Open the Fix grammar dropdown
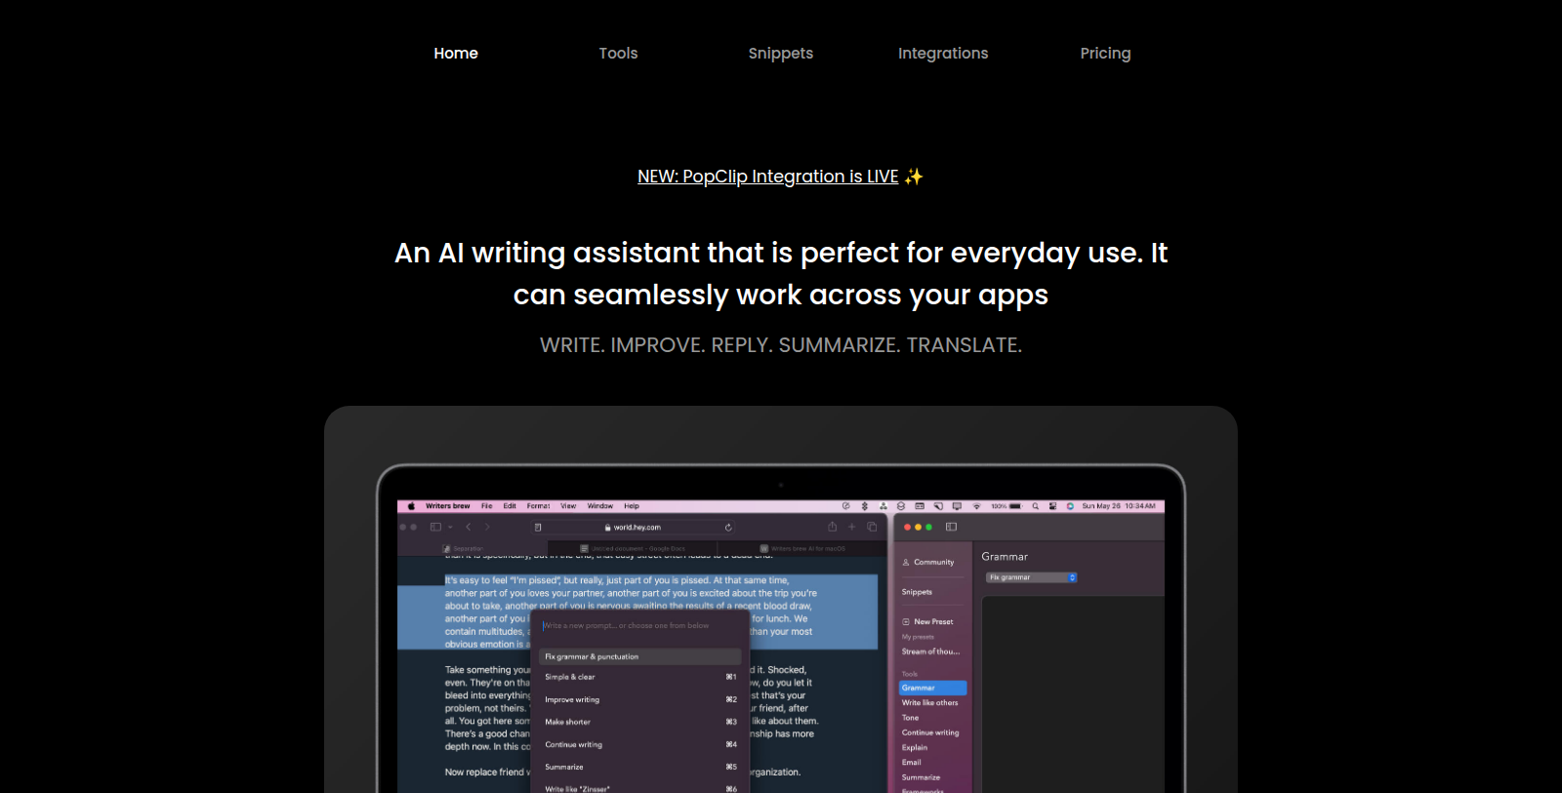Image resolution: width=1562 pixels, height=793 pixels. point(1032,577)
